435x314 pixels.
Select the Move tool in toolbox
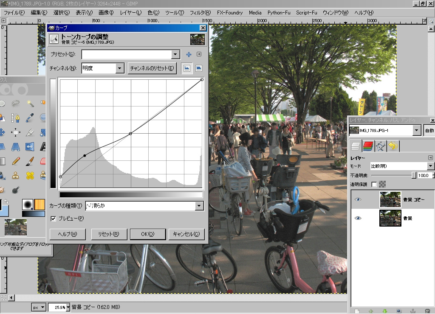pyautogui.click(x=2, y=132)
